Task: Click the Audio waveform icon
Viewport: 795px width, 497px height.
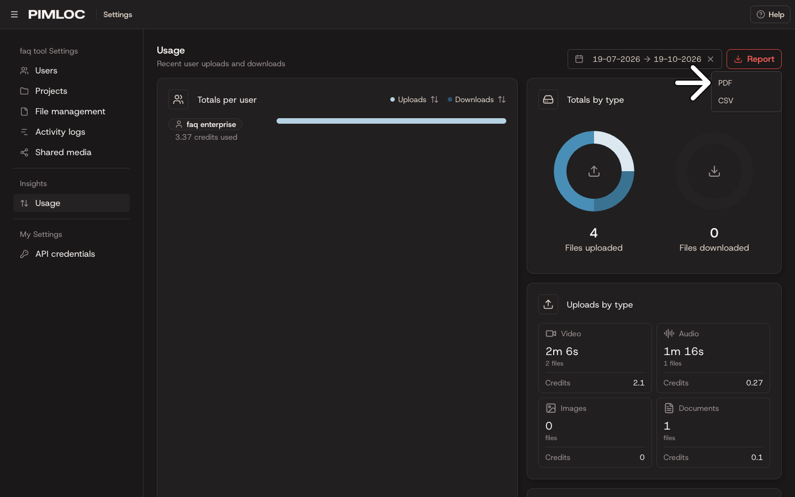Action: click(x=669, y=334)
